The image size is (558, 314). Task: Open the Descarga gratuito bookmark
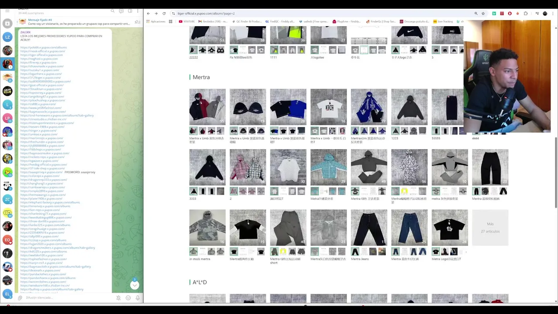tap(414, 21)
